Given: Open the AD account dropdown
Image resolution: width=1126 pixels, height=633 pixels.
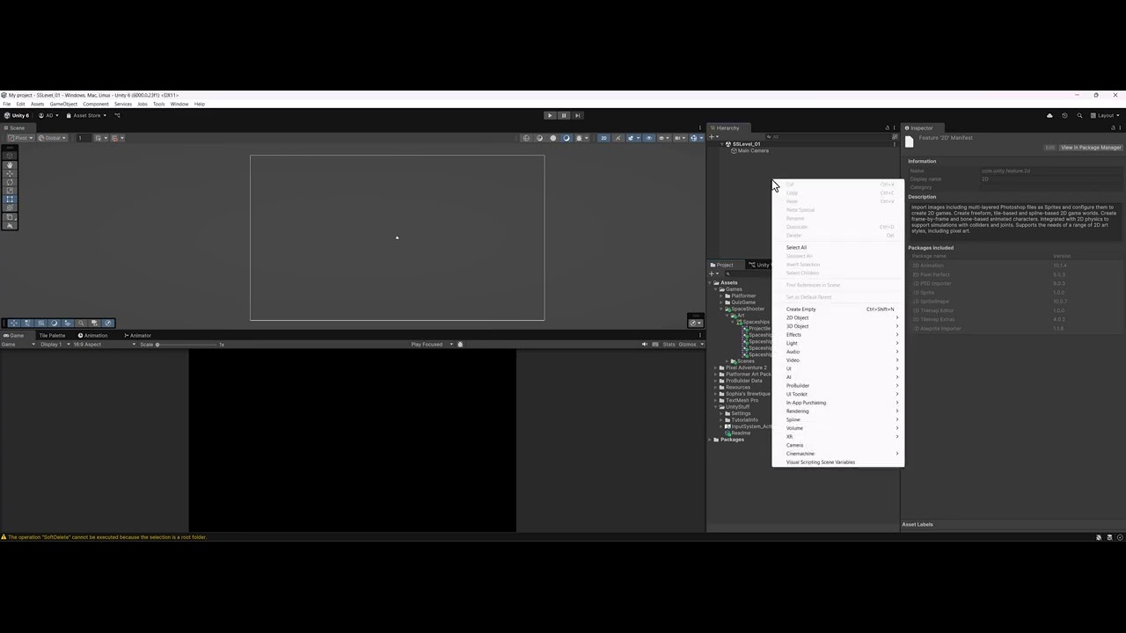Looking at the screenshot, I should click(x=48, y=115).
